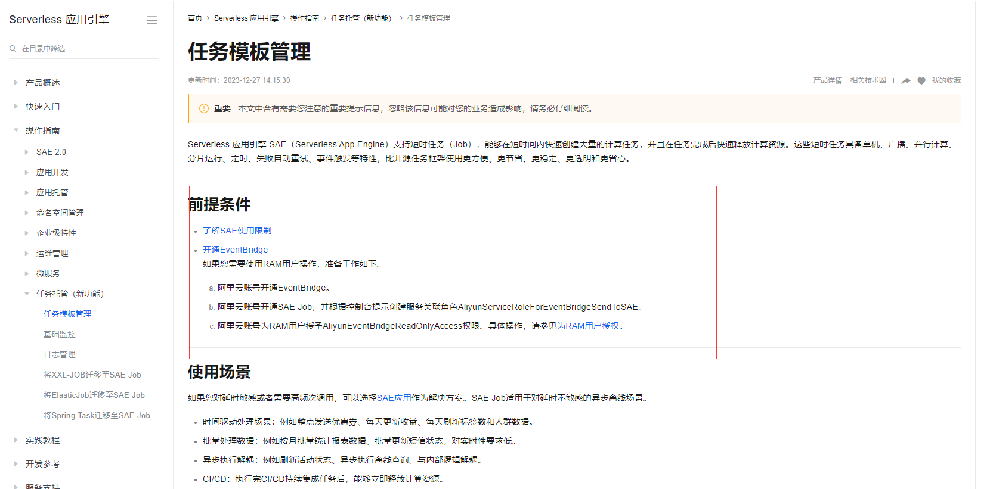Image resolution: width=987 pixels, height=489 pixels.
Task: Open 运维管理 in the sidebar
Action: (x=52, y=253)
